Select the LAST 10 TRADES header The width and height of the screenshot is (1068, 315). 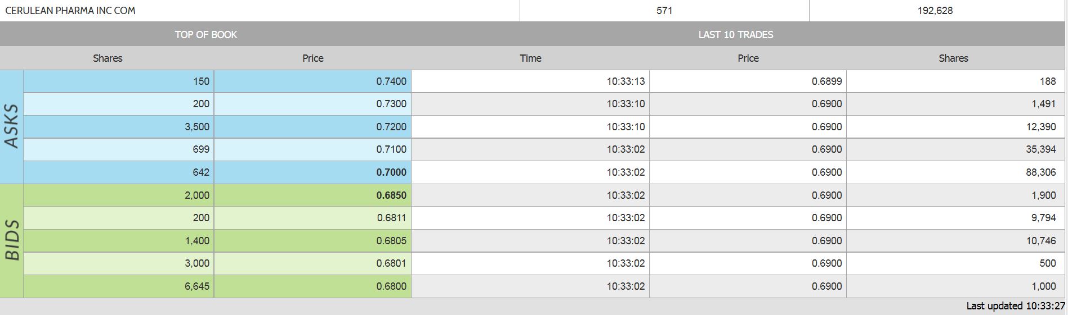[735, 34]
